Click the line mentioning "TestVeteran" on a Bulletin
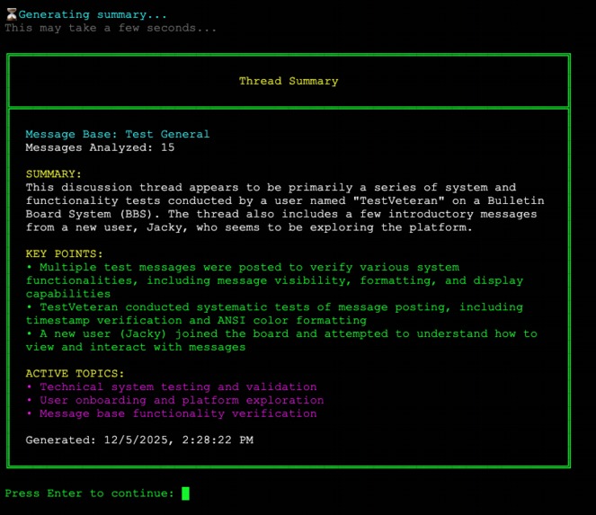 (285, 200)
